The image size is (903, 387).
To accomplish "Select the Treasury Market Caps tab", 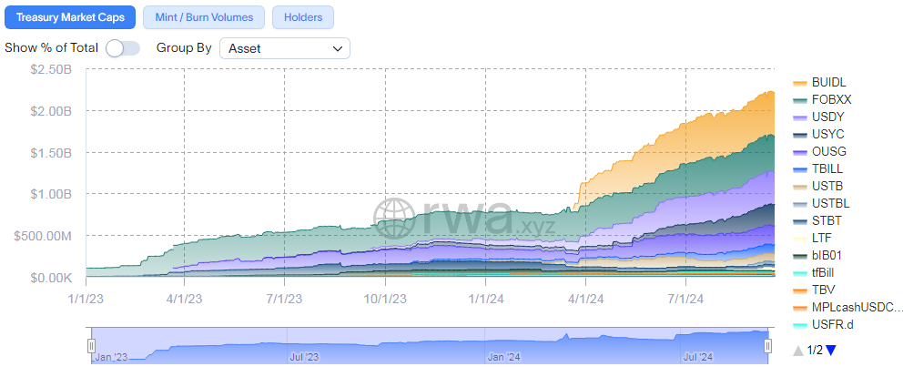I will (70, 17).
